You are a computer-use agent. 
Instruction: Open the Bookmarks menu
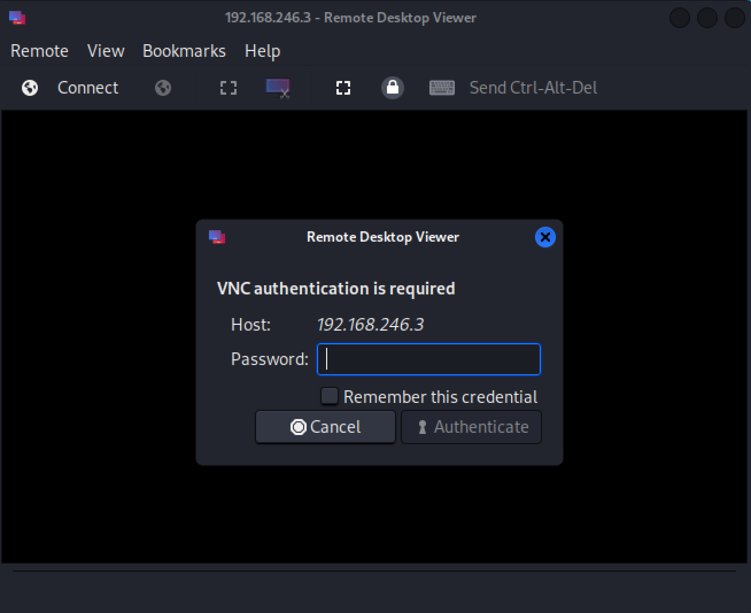pyautogui.click(x=184, y=51)
